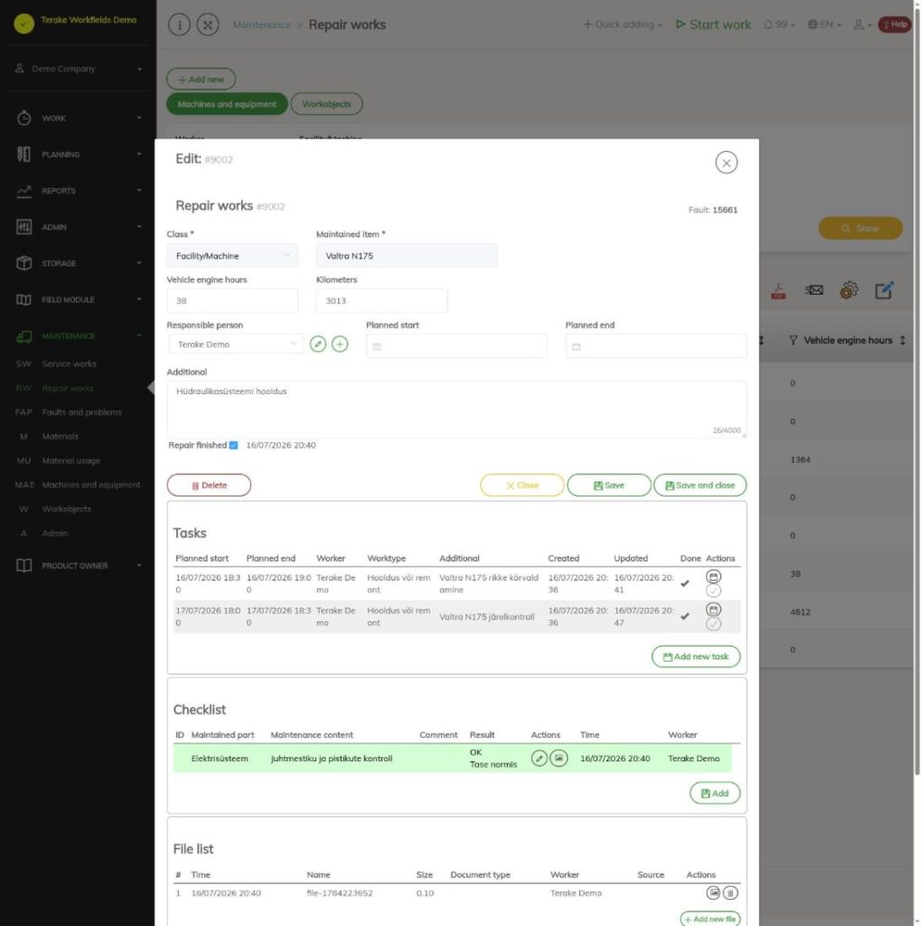Click the edit note icon in toolbar
The image size is (921, 926).
pyautogui.click(x=884, y=290)
